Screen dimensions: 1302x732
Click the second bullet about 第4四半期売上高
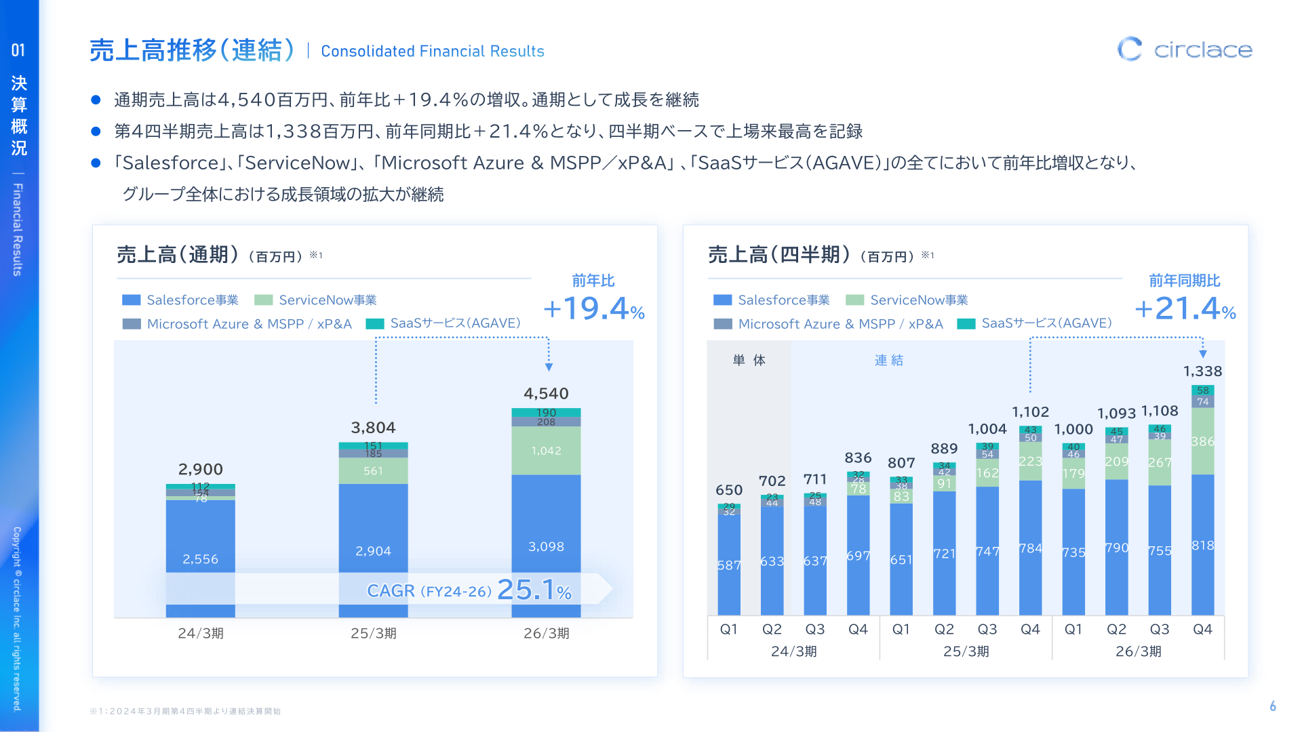[488, 131]
